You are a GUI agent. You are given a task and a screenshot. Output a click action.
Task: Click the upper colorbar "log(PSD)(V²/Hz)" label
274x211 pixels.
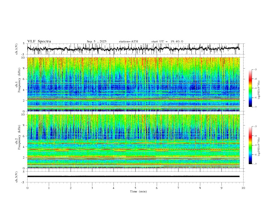click(259, 90)
